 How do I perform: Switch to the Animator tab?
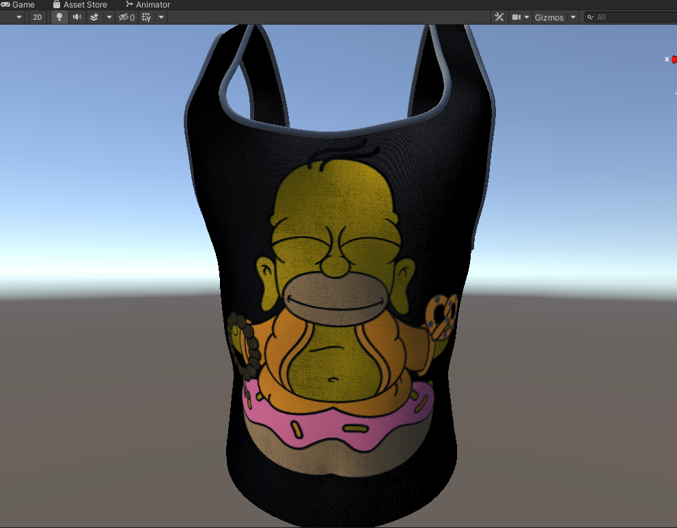(x=148, y=5)
